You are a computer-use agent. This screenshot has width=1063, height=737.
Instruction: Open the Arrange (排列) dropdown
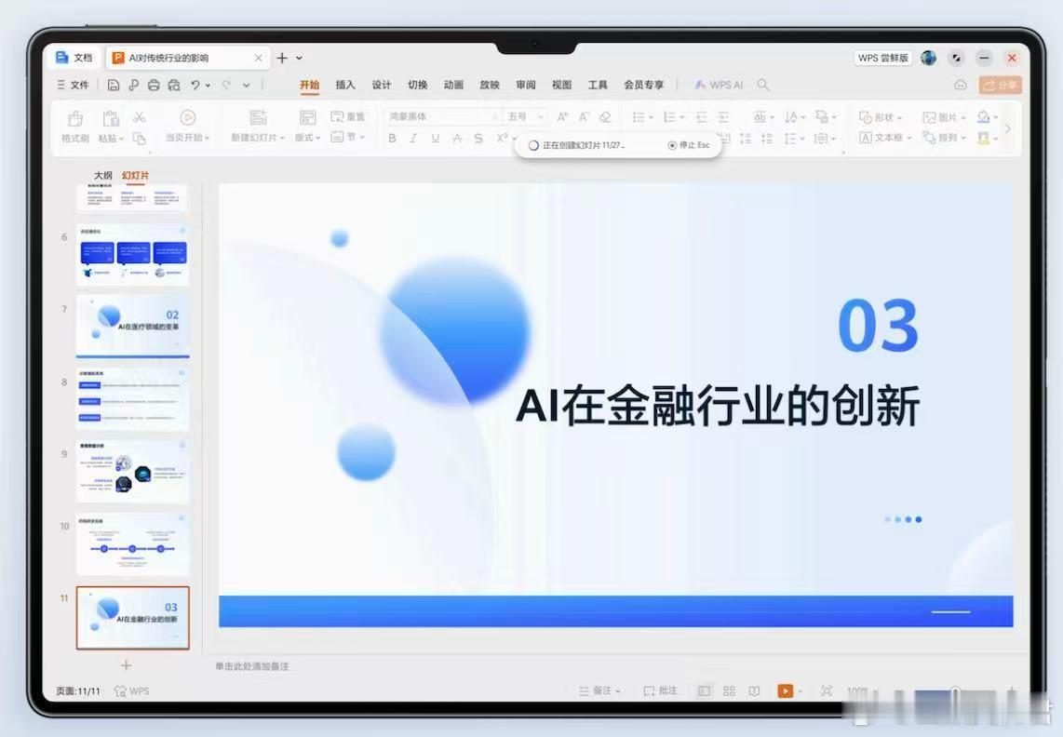[x=945, y=138]
